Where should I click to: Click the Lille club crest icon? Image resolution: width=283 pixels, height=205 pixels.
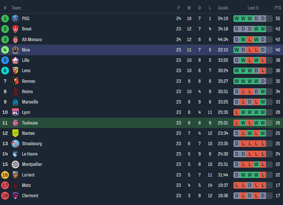[15, 60]
